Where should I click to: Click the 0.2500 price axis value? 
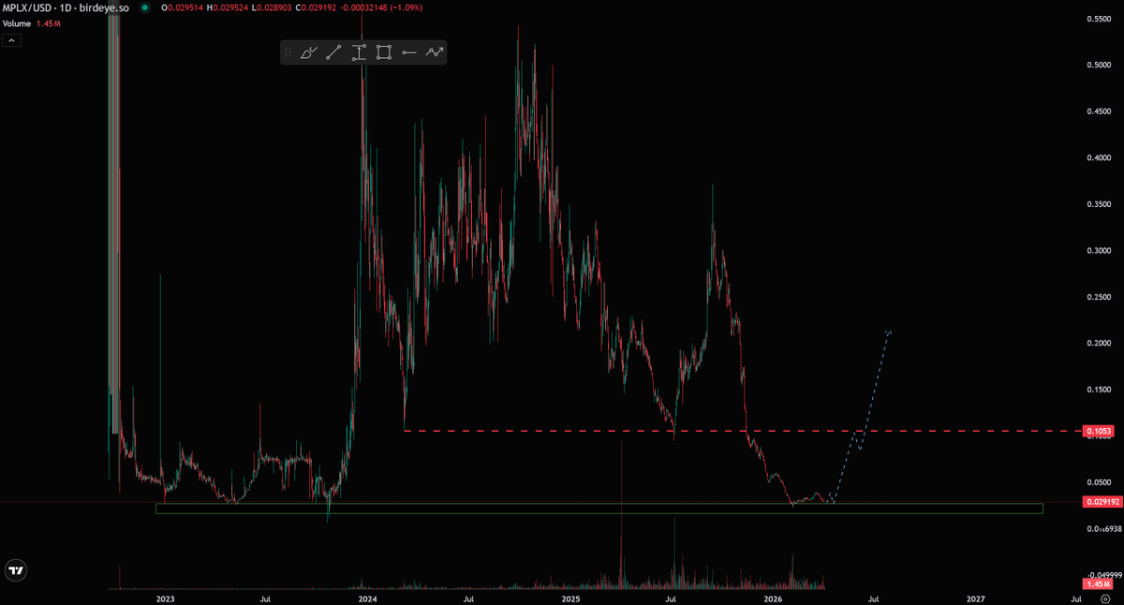pyautogui.click(x=1099, y=297)
